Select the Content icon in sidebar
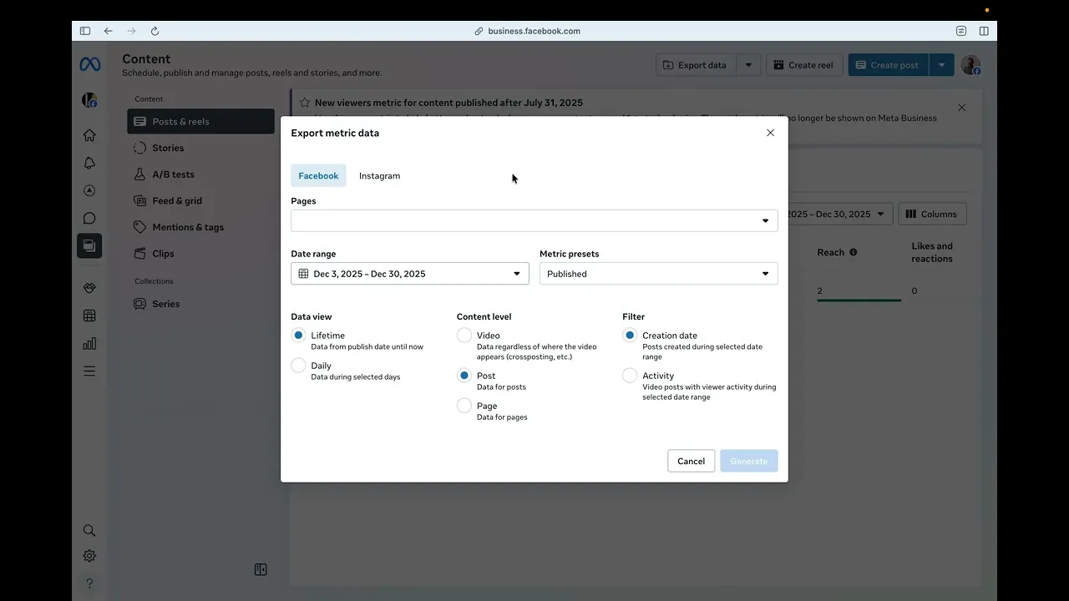Image resolution: width=1069 pixels, height=601 pixels. (89, 245)
